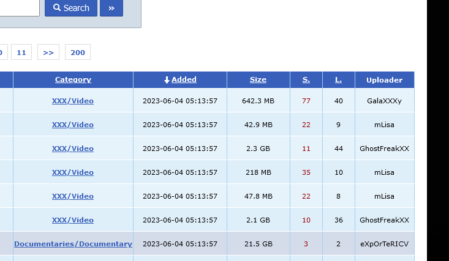Click leechers value 36
Screen dimensions: 449x261
tap(339, 220)
